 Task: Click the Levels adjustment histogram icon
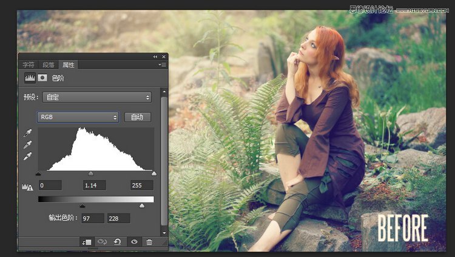pos(29,78)
